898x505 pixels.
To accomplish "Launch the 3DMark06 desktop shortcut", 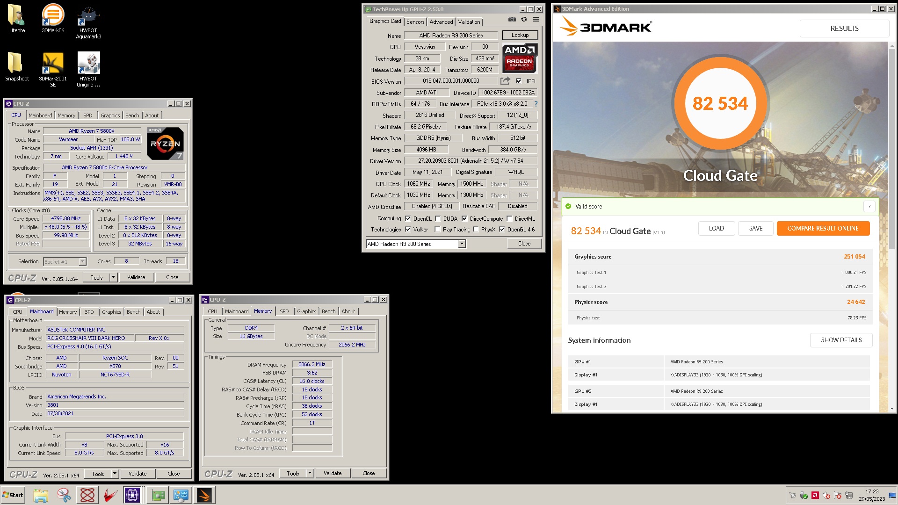I will [53, 19].
